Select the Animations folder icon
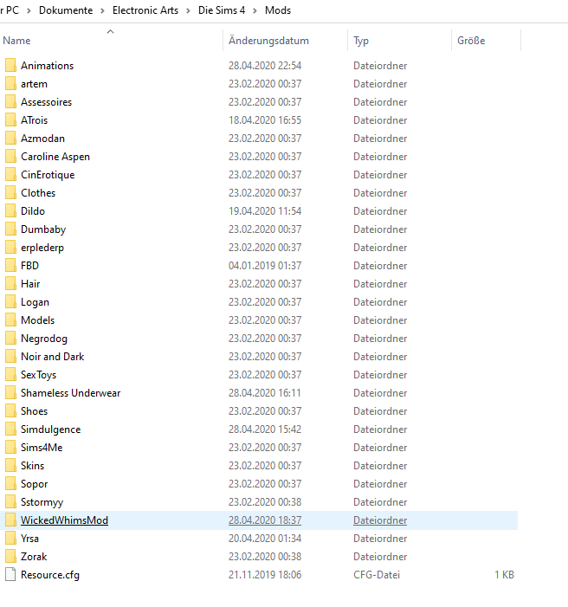This screenshot has width=568, height=607. [x=11, y=66]
